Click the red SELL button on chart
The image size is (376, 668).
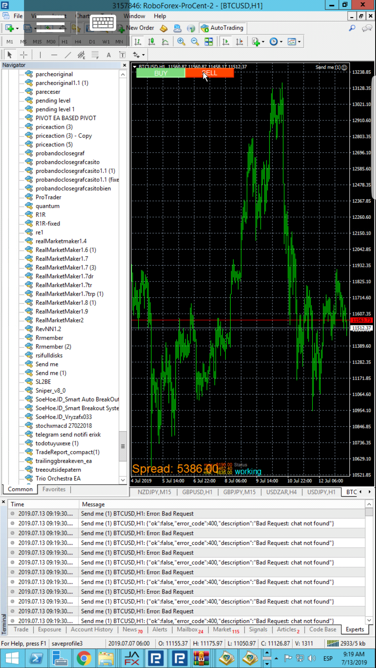coord(209,73)
